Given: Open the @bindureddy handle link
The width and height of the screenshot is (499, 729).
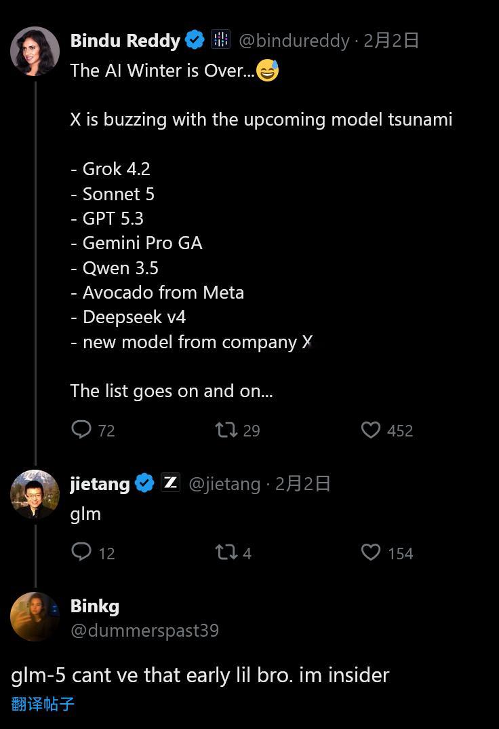Looking at the screenshot, I should 294,41.
